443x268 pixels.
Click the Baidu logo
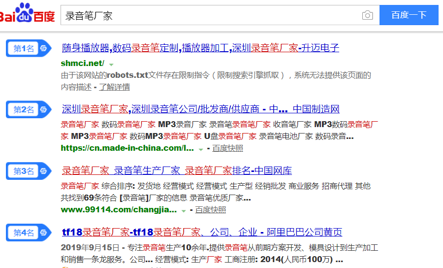coord(27,13)
